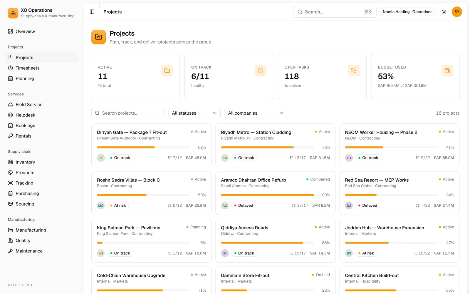
Task: Open Products tag item
Action: tap(42, 173)
